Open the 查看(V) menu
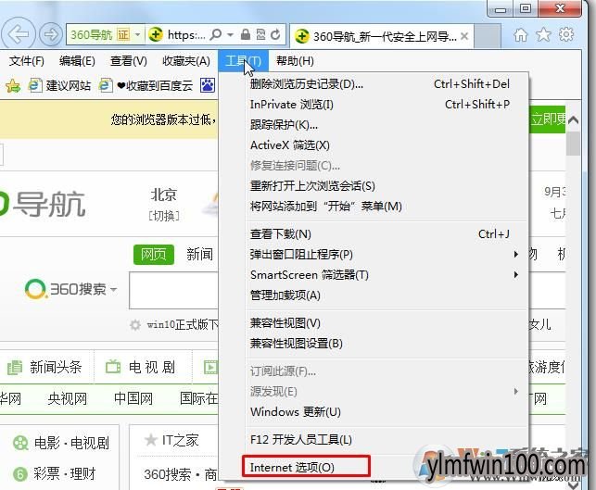Screen dimensions: 596x490 pyautogui.click(x=129, y=61)
